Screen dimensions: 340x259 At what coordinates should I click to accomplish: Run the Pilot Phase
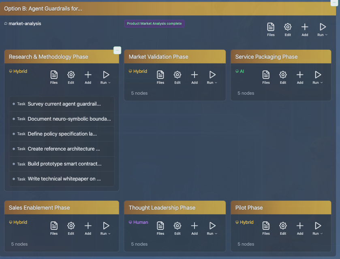click(317, 228)
